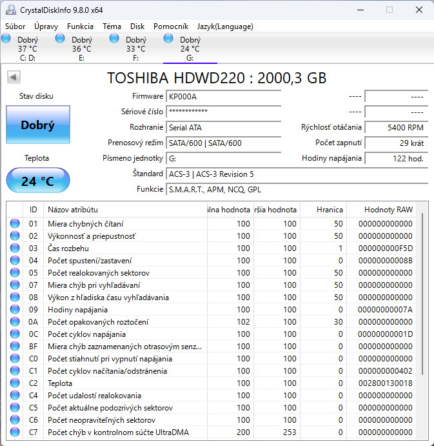Screen dimensions: 434x446
Task: Open the Súbor menu
Action: 15,26
